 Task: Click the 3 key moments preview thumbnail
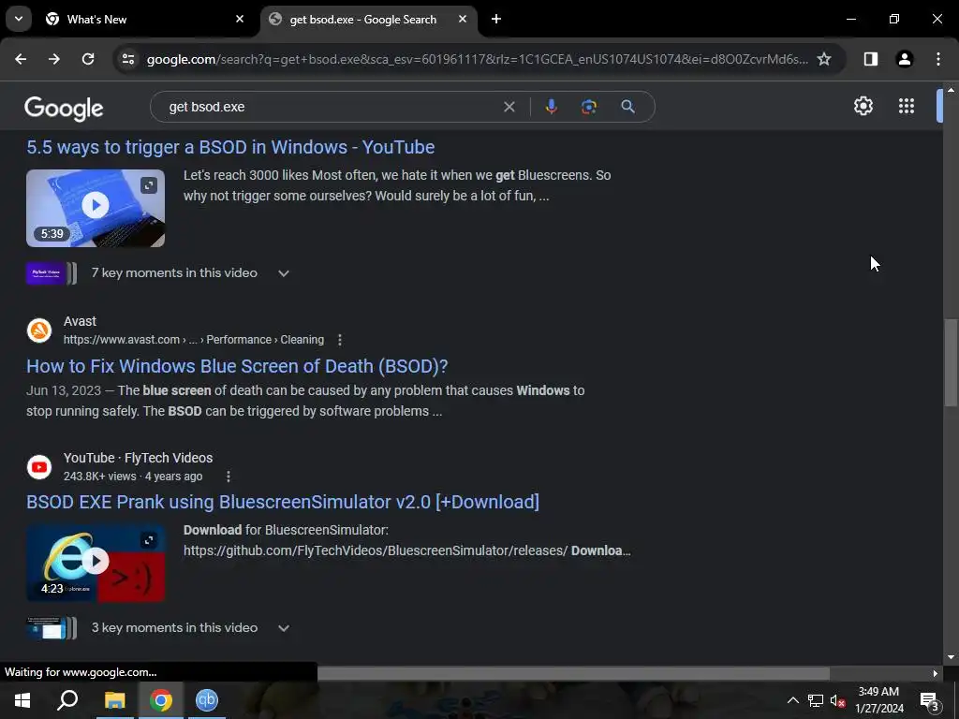click(52, 628)
